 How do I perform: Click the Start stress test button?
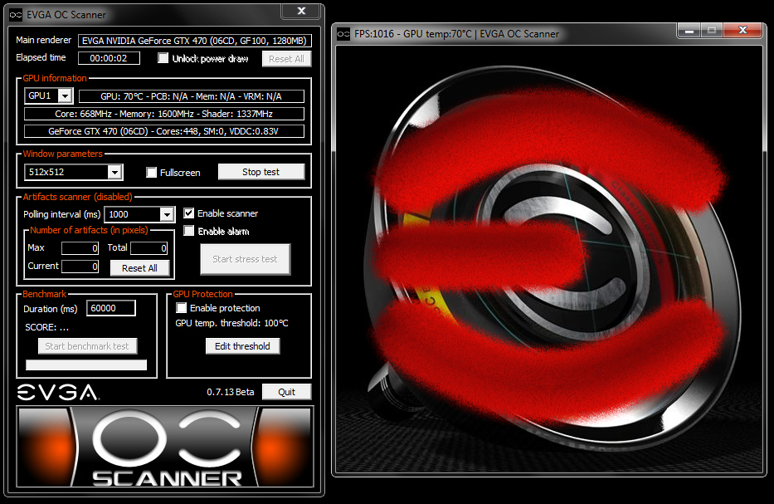[246, 259]
